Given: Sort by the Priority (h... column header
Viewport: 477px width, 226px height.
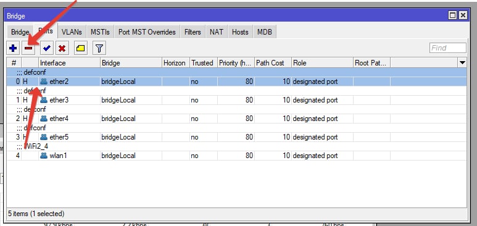Looking at the screenshot, I should pos(236,63).
